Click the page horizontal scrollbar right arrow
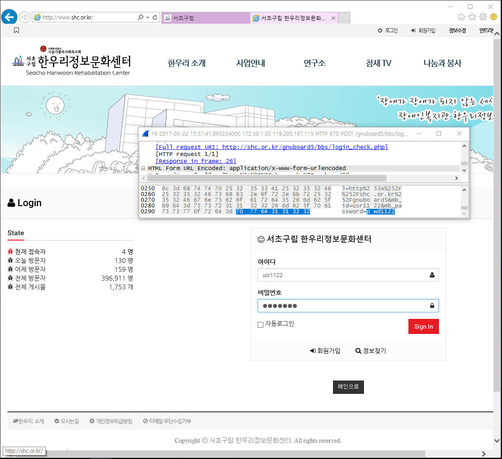502x459 pixels. coord(483,454)
